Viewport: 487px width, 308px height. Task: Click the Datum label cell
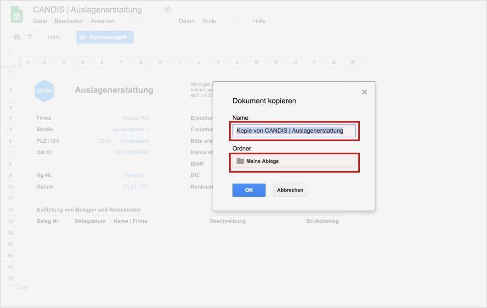tap(45, 187)
